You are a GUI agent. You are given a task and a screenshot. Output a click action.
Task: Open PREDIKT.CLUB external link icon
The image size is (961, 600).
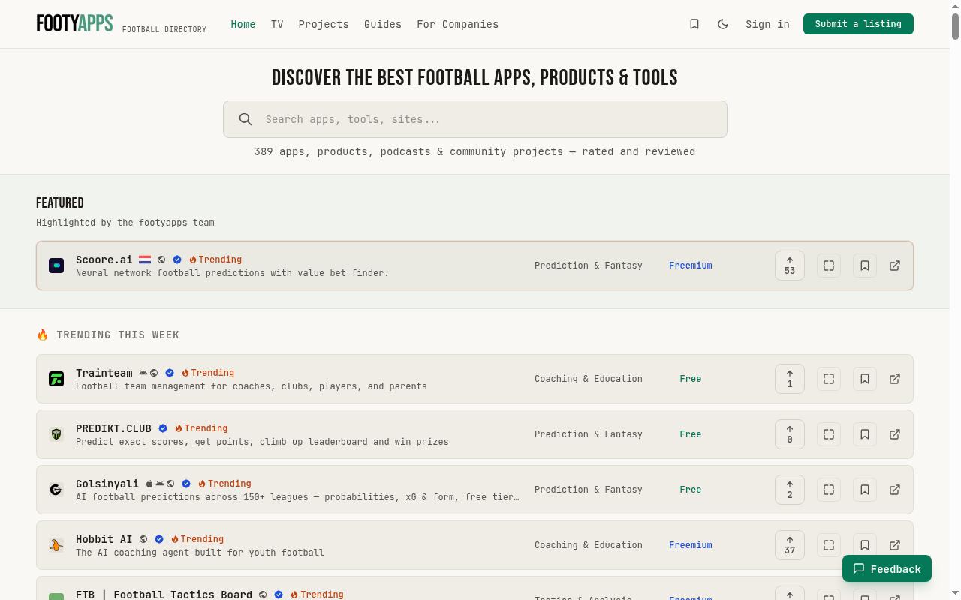[895, 434]
